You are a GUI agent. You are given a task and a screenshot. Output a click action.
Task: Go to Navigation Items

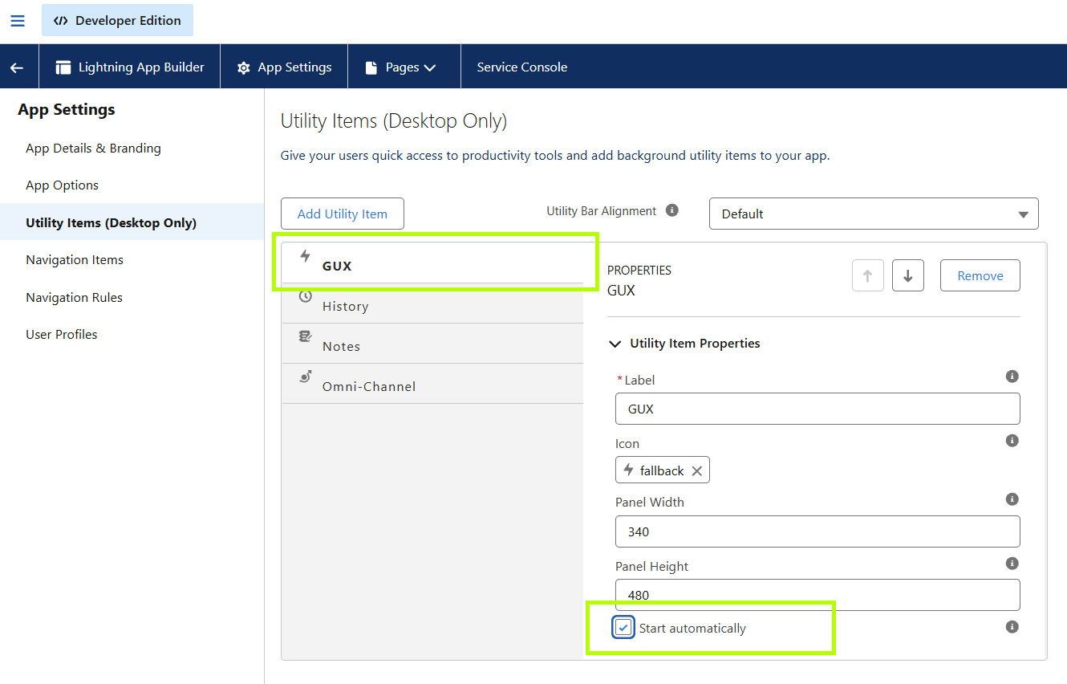75,260
